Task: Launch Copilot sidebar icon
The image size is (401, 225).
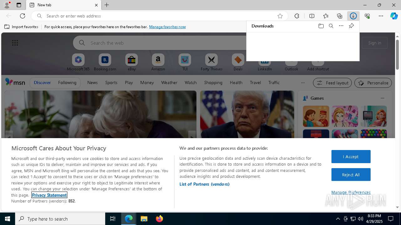Action: click(x=394, y=16)
